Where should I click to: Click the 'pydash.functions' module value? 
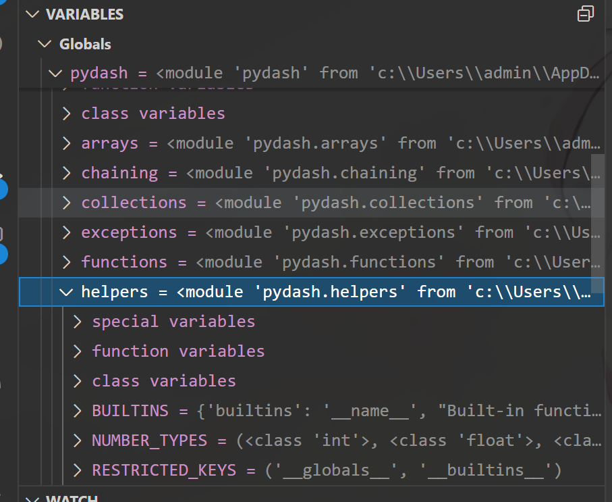398,262
